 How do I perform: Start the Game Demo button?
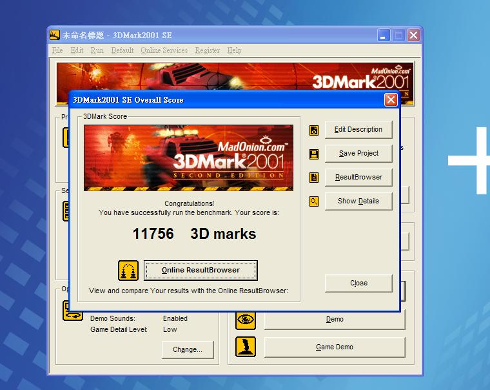(x=335, y=347)
